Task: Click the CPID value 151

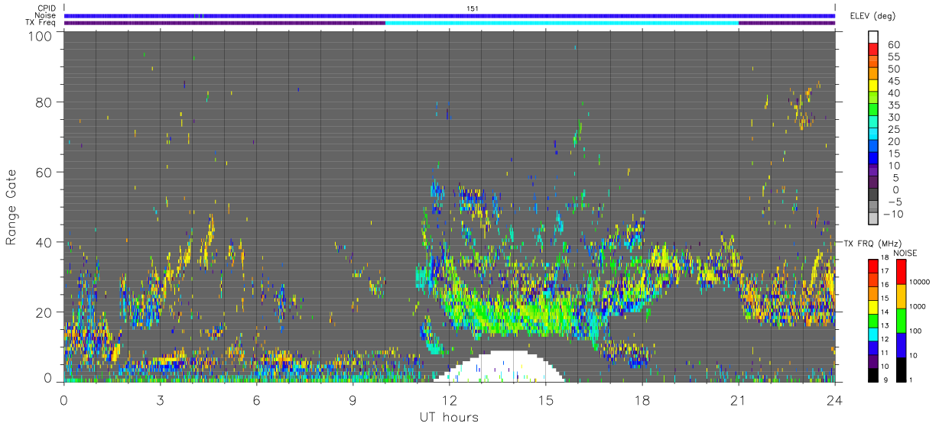Action: click(472, 8)
